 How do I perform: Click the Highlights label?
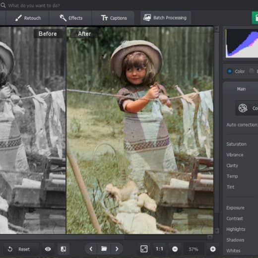236,229
